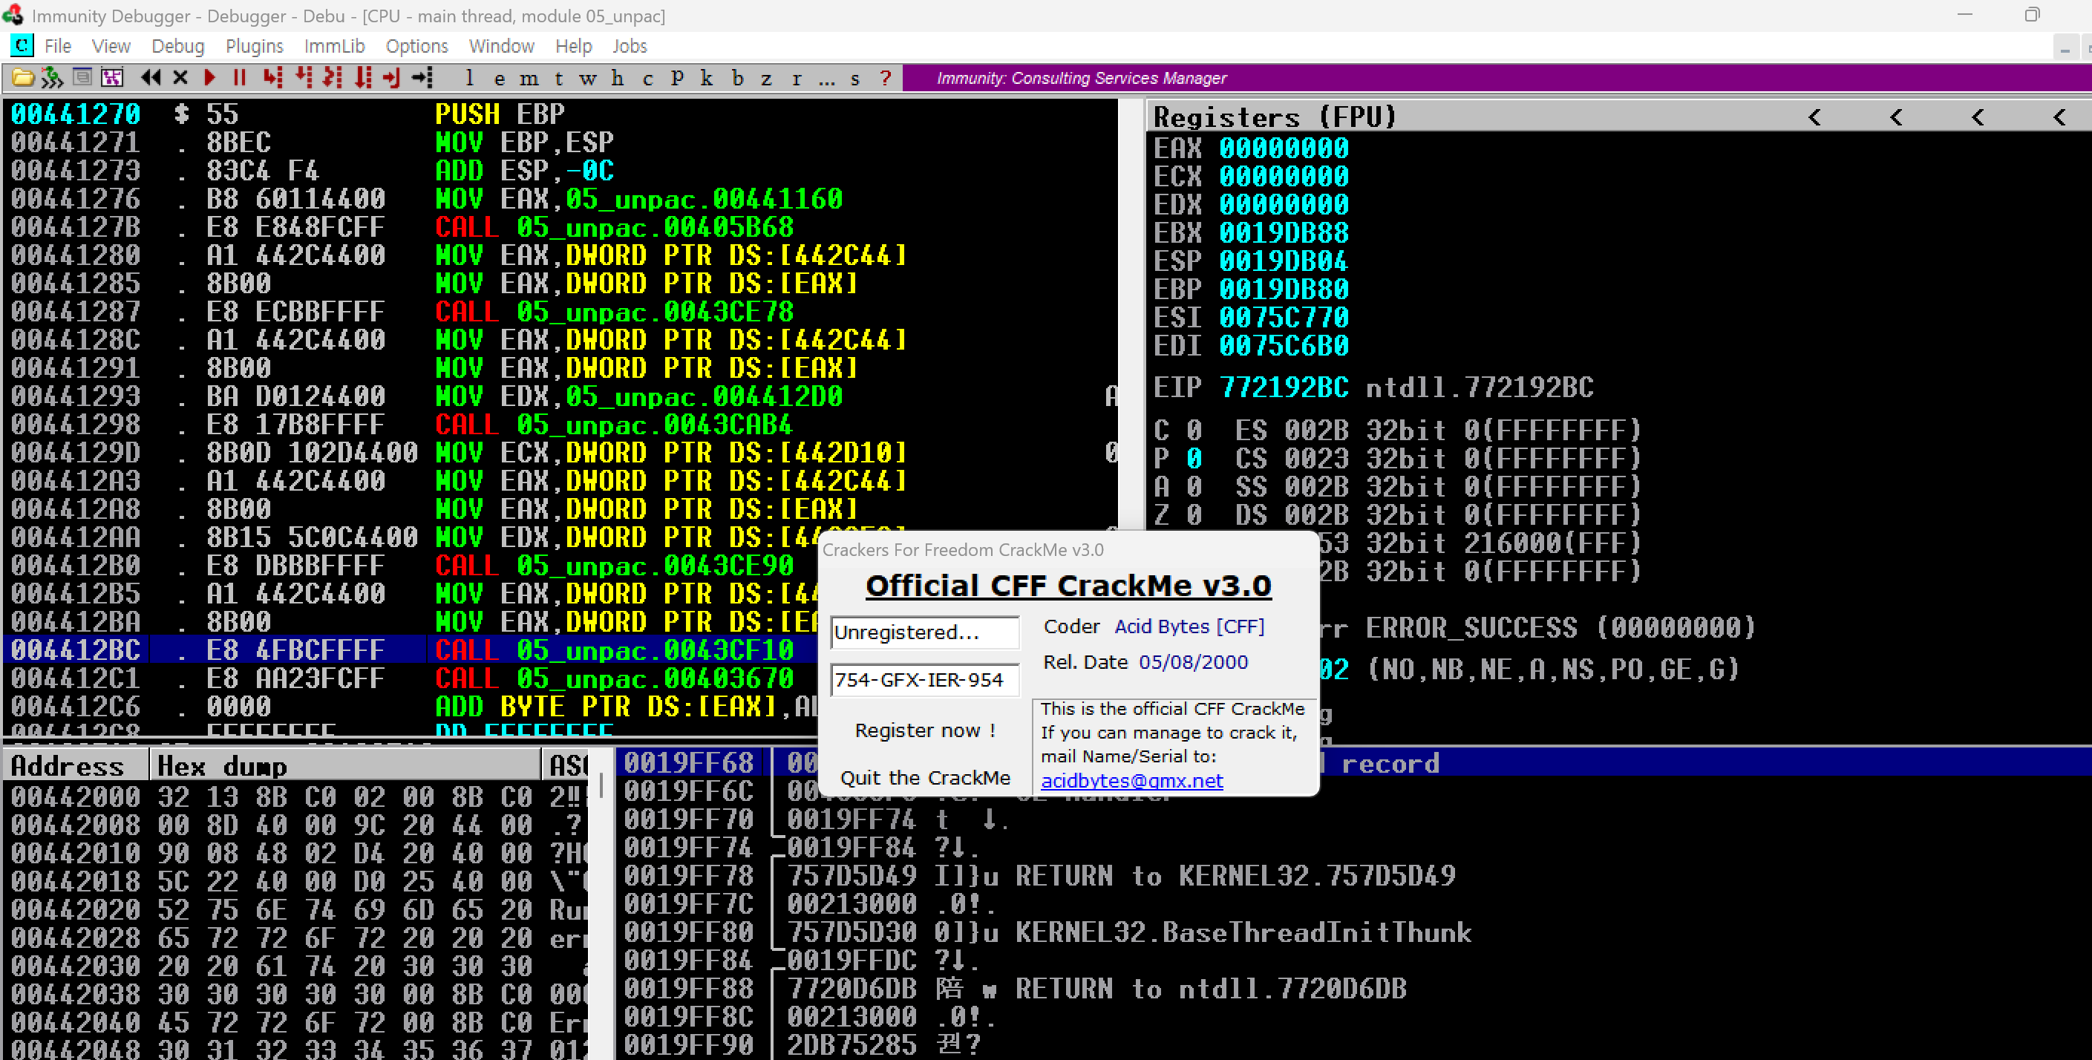Screen dimensions: 2092x1060
Task: Click the last left arrow in Registers header
Action: tap(2059, 117)
